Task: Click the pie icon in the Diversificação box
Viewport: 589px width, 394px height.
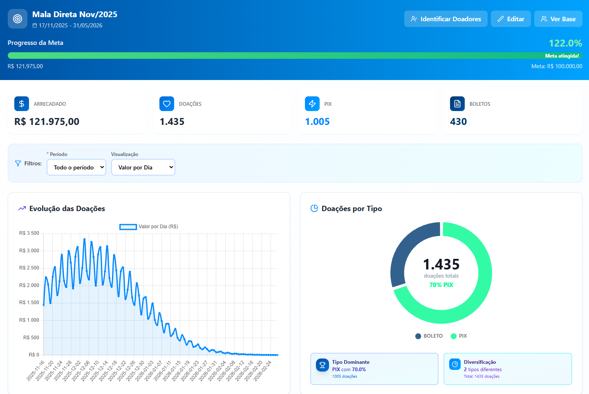Action: coord(455,365)
